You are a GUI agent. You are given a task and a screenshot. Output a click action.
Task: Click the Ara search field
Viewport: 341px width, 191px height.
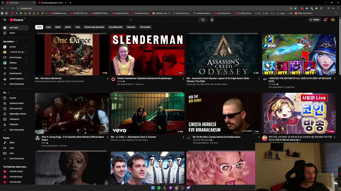pos(163,20)
